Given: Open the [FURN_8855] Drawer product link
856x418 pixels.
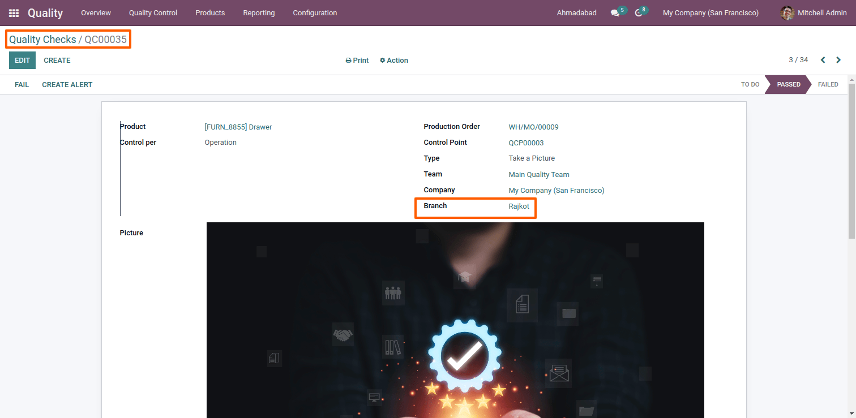Looking at the screenshot, I should [238, 127].
